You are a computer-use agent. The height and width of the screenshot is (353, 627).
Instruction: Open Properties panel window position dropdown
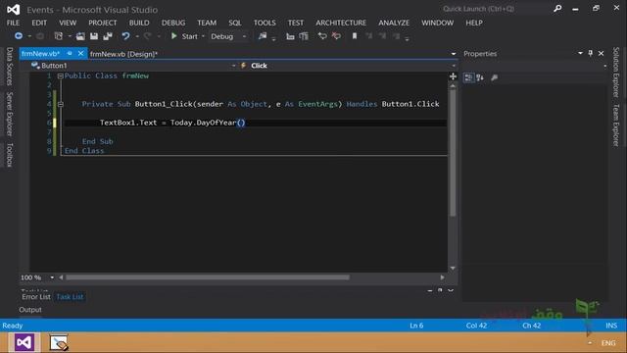click(x=580, y=53)
